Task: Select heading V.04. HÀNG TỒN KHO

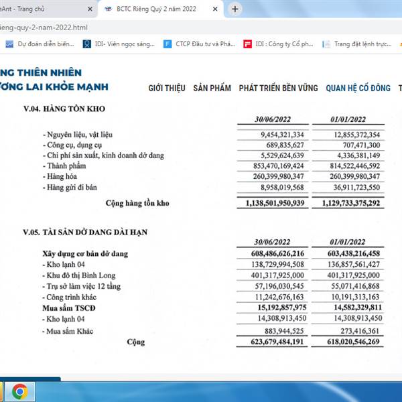Action: click(x=64, y=109)
